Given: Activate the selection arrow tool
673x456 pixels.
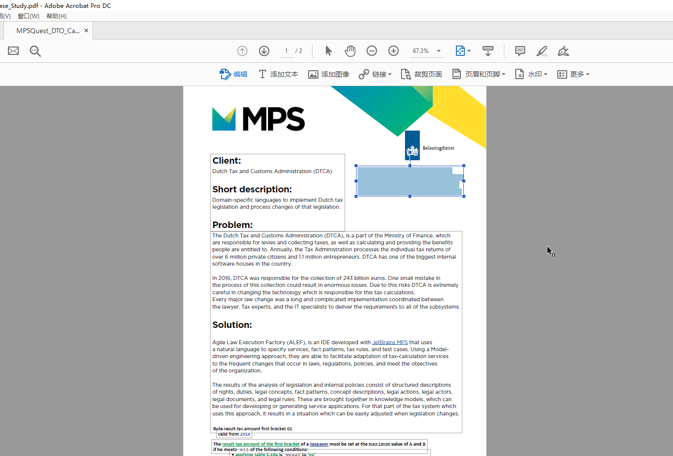Looking at the screenshot, I should [x=329, y=51].
